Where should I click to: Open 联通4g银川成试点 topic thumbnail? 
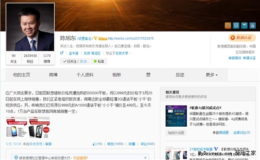pyautogui.click(x=176, y=116)
